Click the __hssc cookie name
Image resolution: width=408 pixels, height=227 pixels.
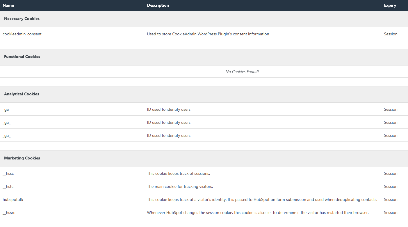coord(8,173)
